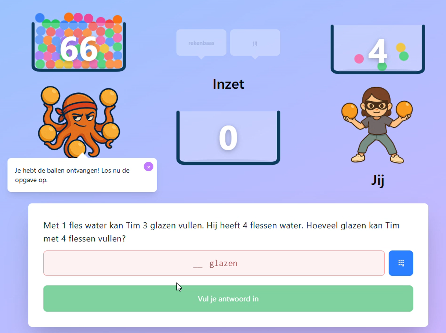Click the yellow ball in your bin
The height and width of the screenshot is (333, 446).
[401, 47]
